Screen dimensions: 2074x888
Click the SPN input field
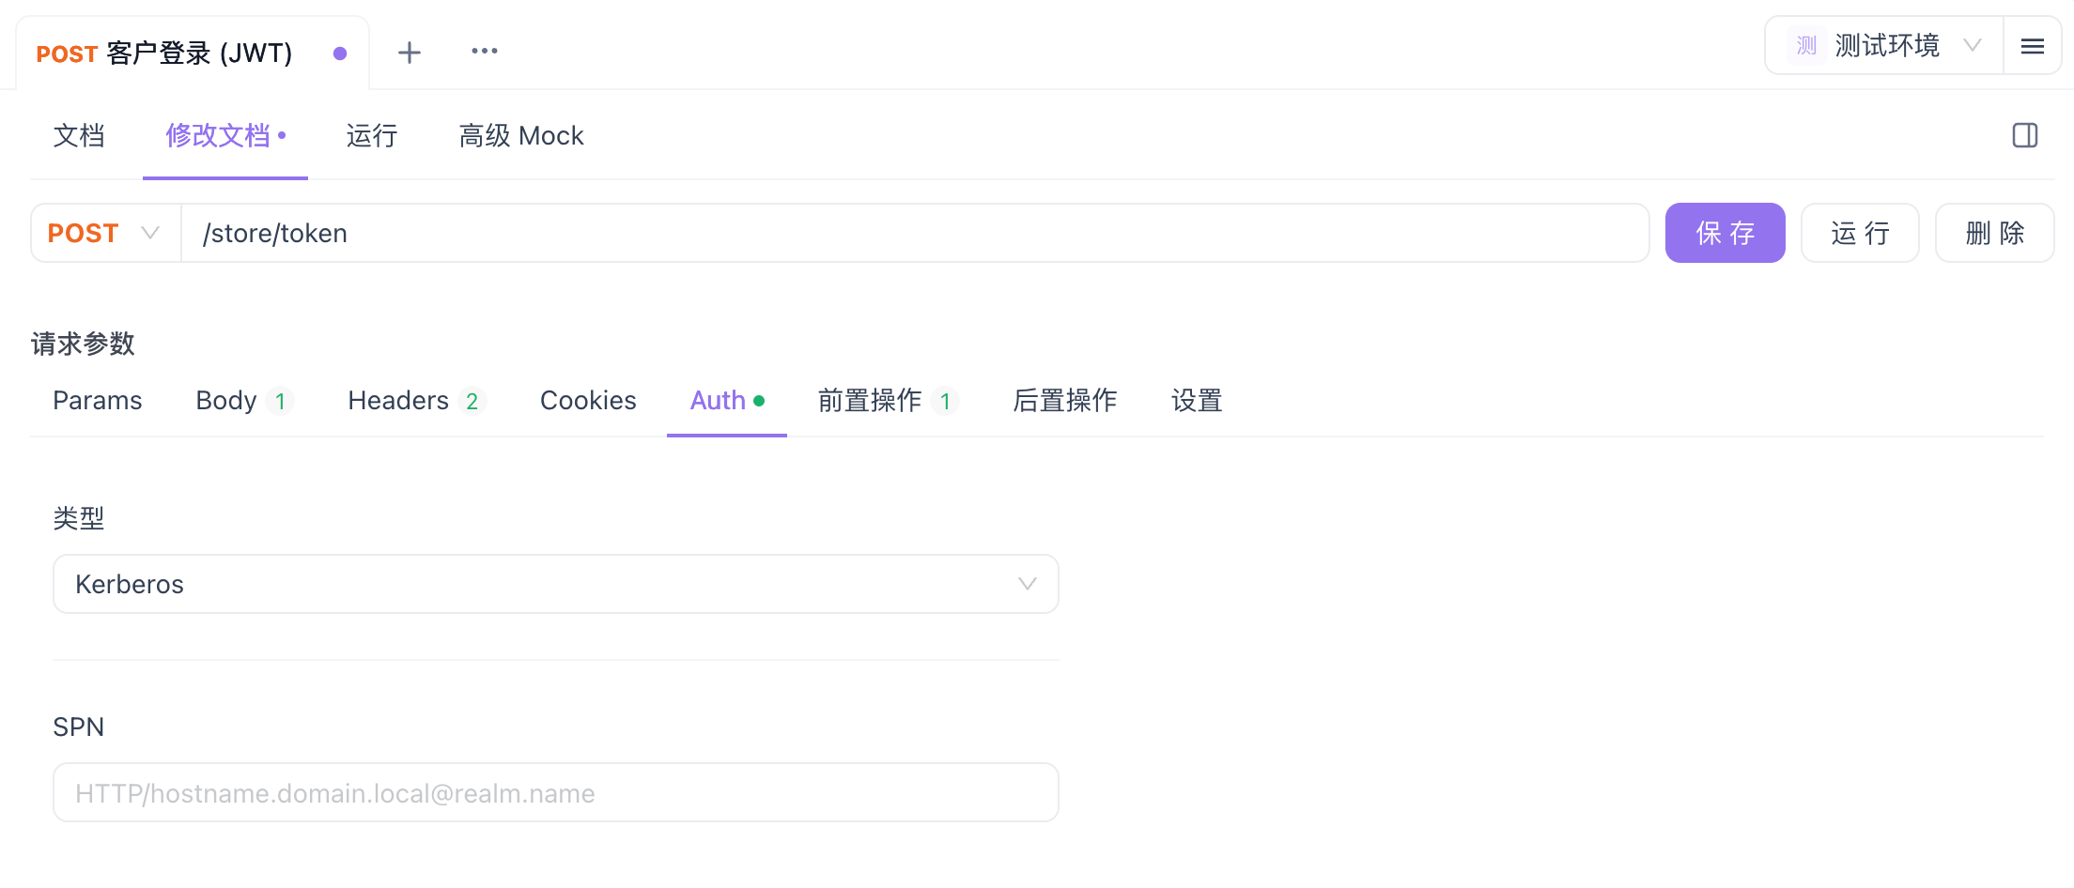[555, 792]
